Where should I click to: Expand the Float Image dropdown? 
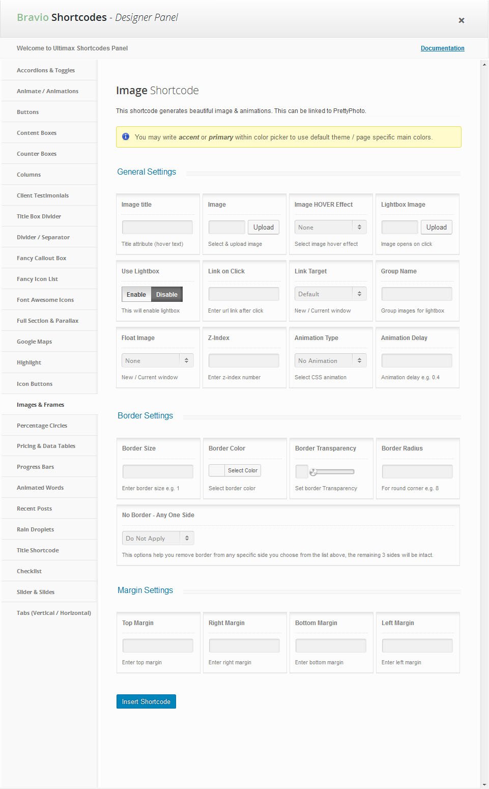tap(157, 360)
